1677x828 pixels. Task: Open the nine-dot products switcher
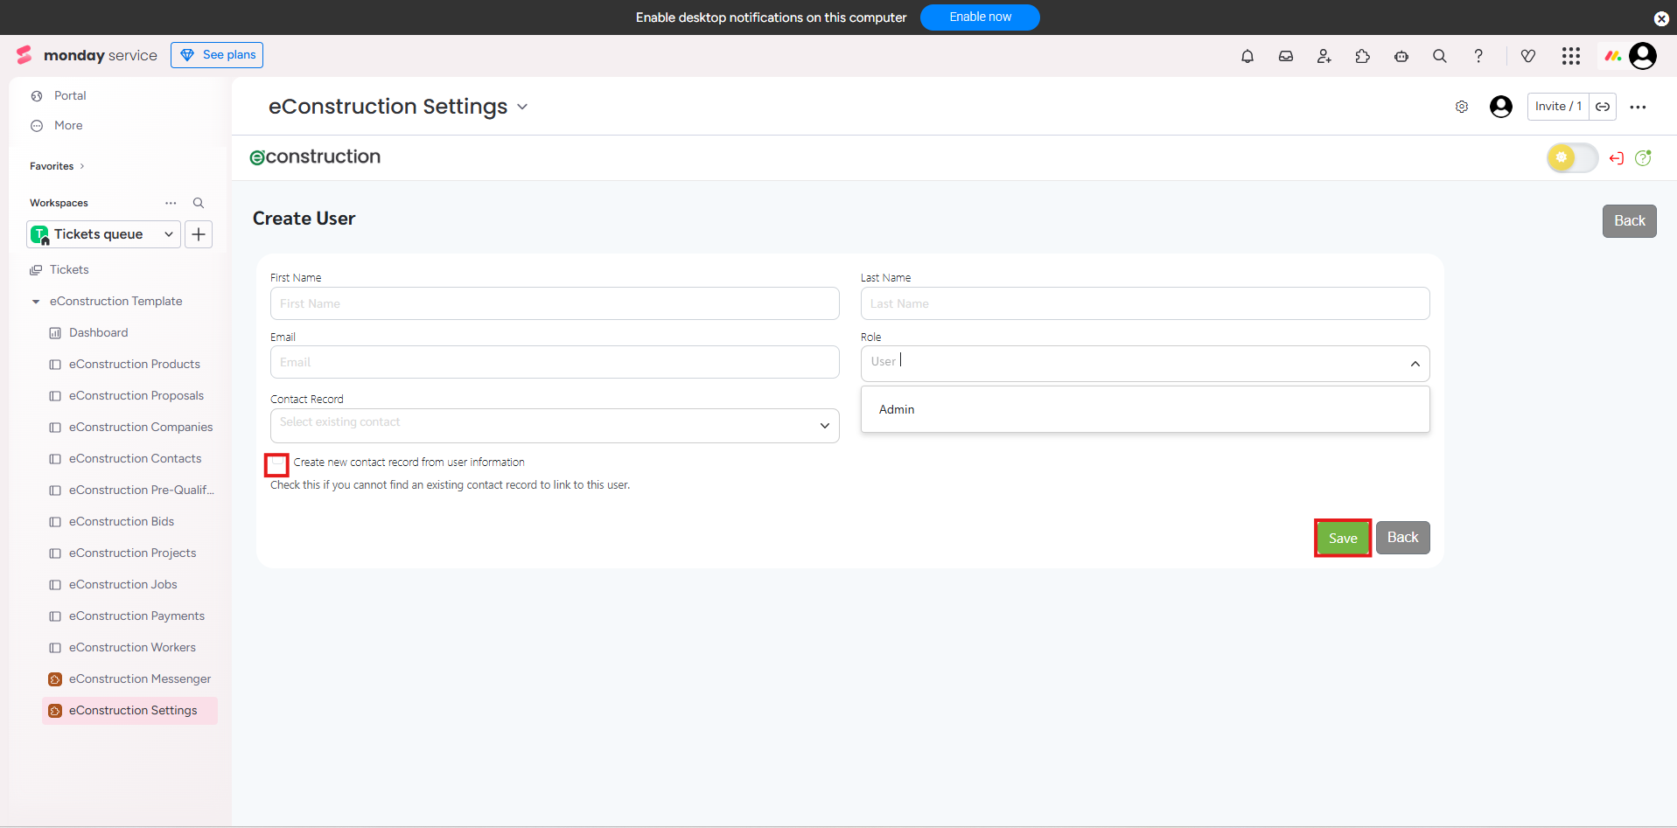point(1570,56)
